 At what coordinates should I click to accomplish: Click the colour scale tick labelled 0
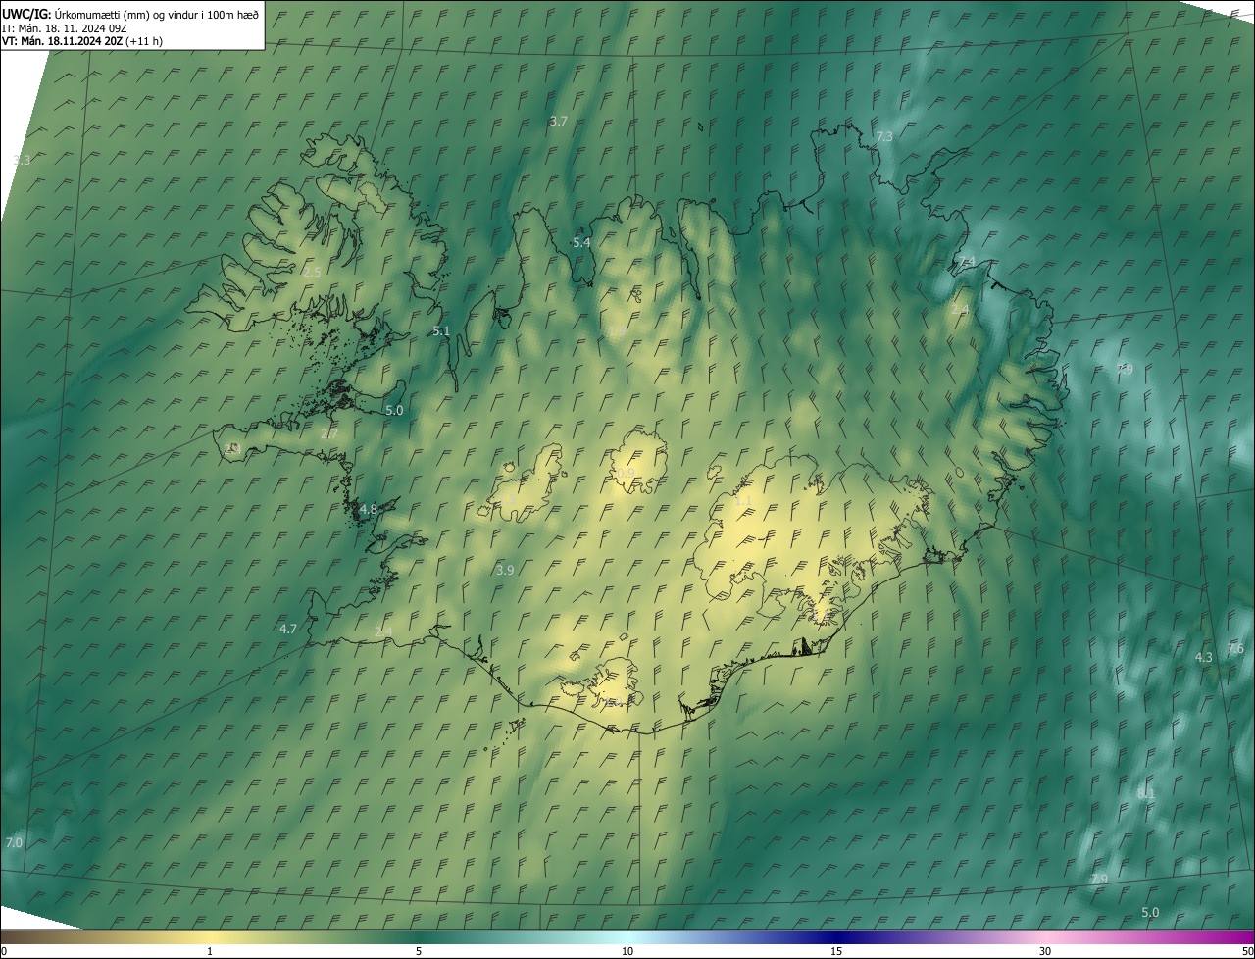[x=3, y=951]
